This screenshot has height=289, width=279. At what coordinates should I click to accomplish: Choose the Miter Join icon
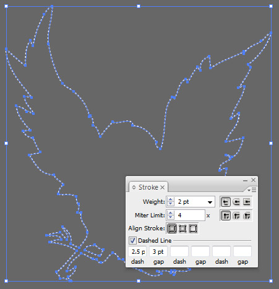[226, 216]
